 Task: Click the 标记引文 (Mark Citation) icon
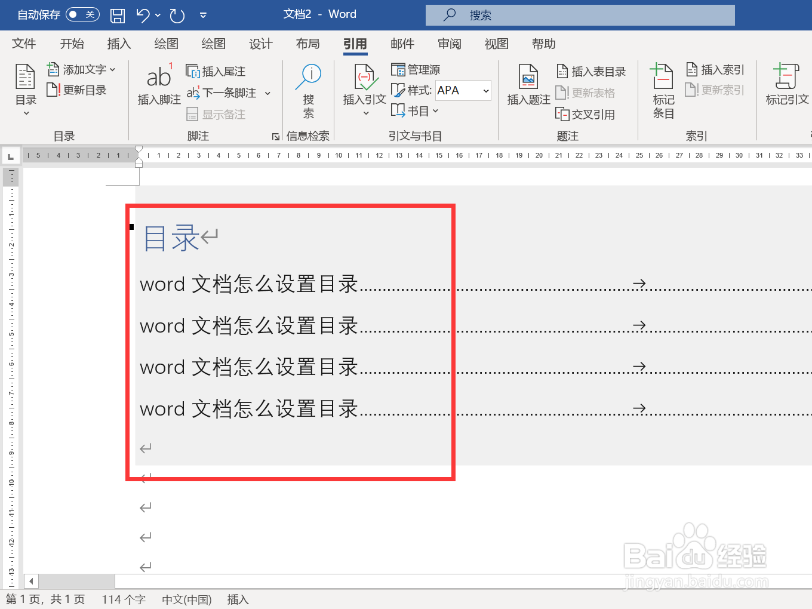[786, 85]
